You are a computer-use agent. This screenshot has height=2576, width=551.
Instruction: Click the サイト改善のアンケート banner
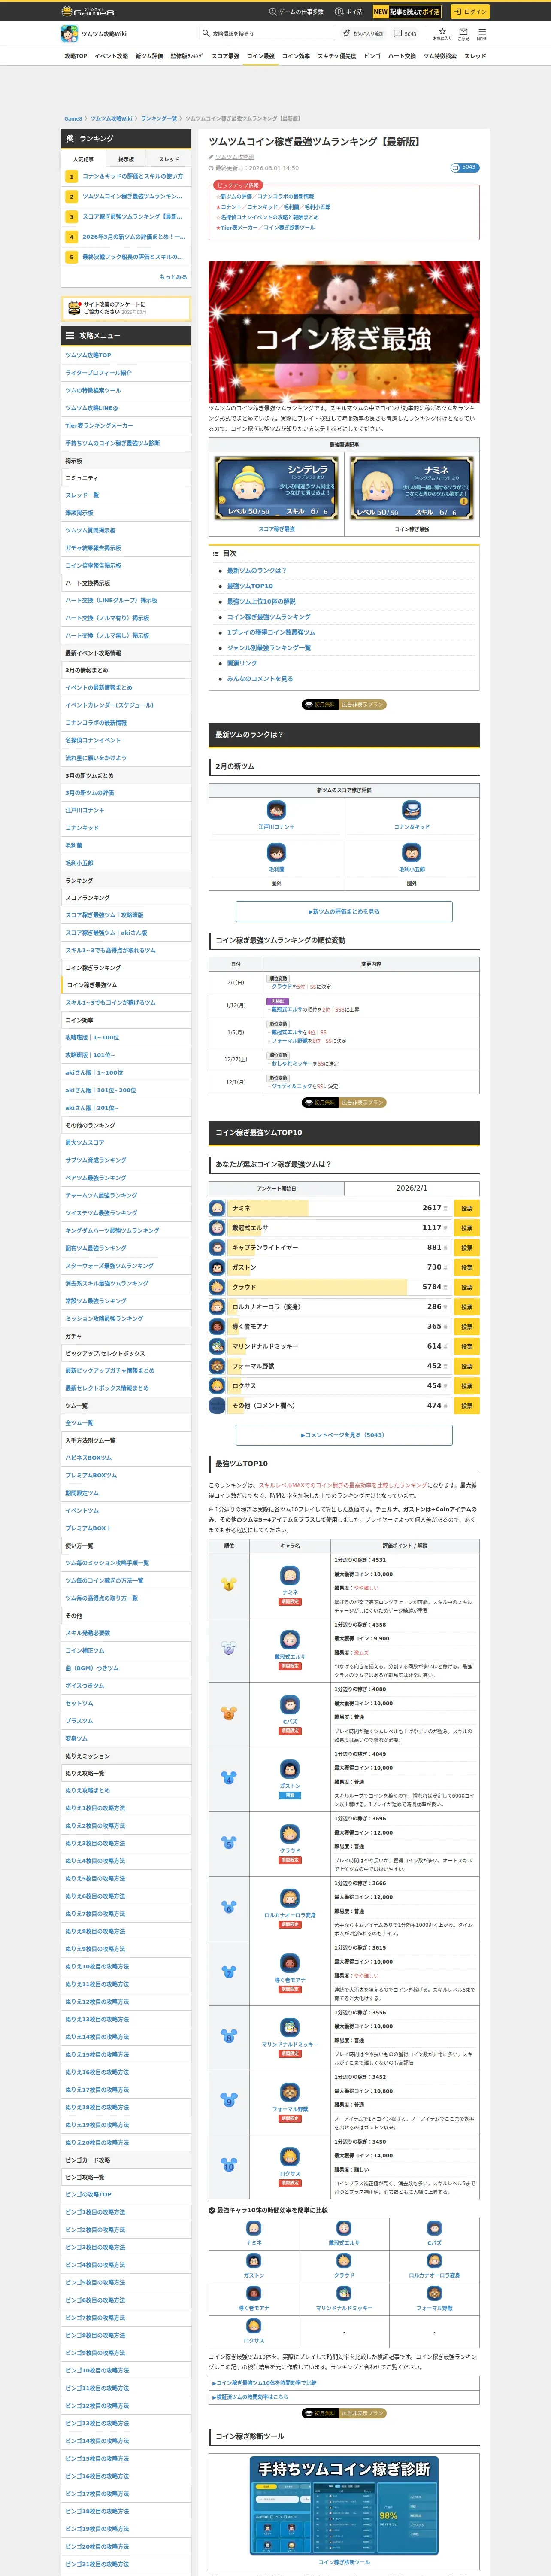126,308
